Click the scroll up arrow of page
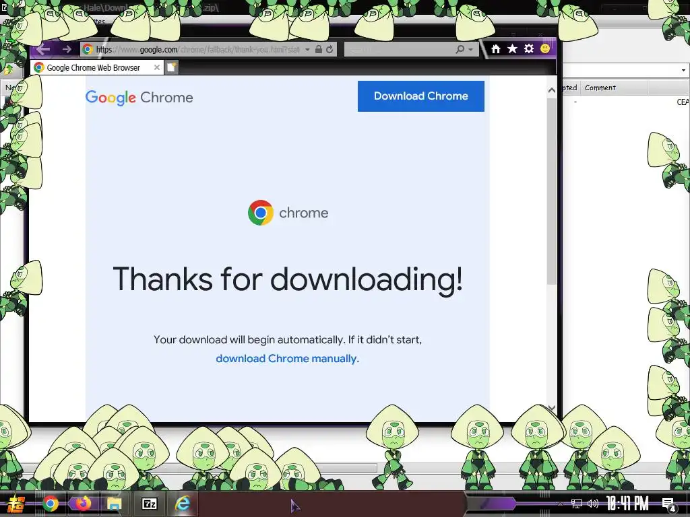This screenshot has width=690, height=517. click(551, 90)
